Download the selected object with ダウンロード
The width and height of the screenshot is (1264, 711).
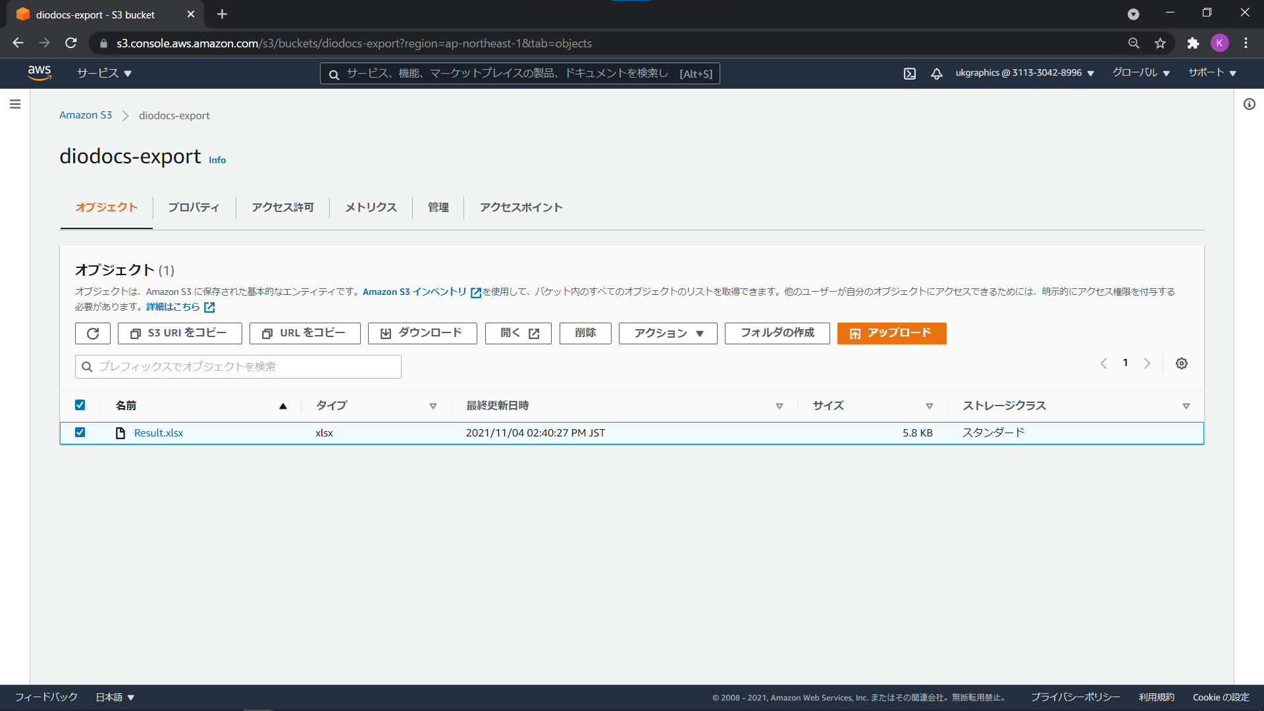point(423,333)
